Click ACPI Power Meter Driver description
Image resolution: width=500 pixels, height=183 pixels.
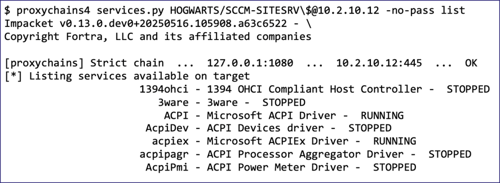point(277,167)
